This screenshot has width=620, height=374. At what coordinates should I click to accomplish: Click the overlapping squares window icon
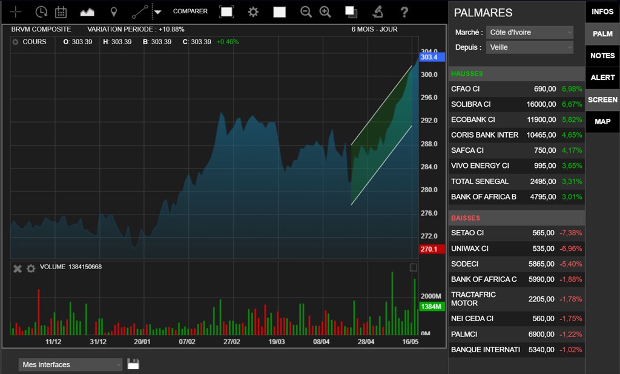[x=351, y=12]
